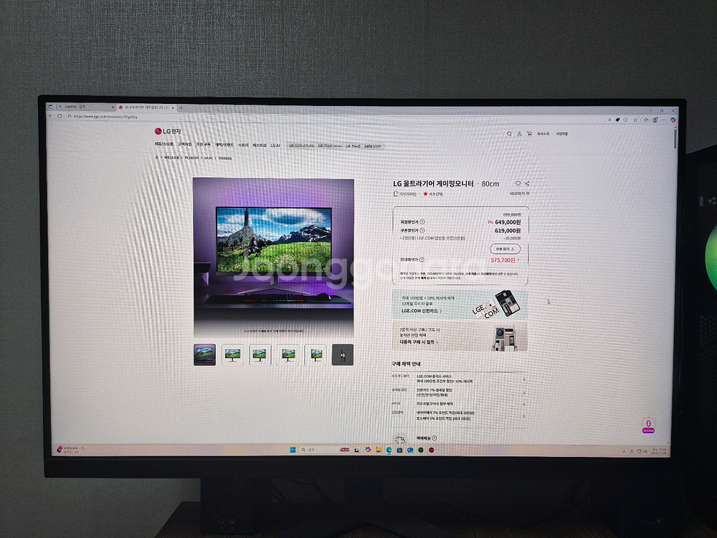Screen dimensions: 717x538
Task: Click the sign-in person icon in the header
Action: point(519,133)
